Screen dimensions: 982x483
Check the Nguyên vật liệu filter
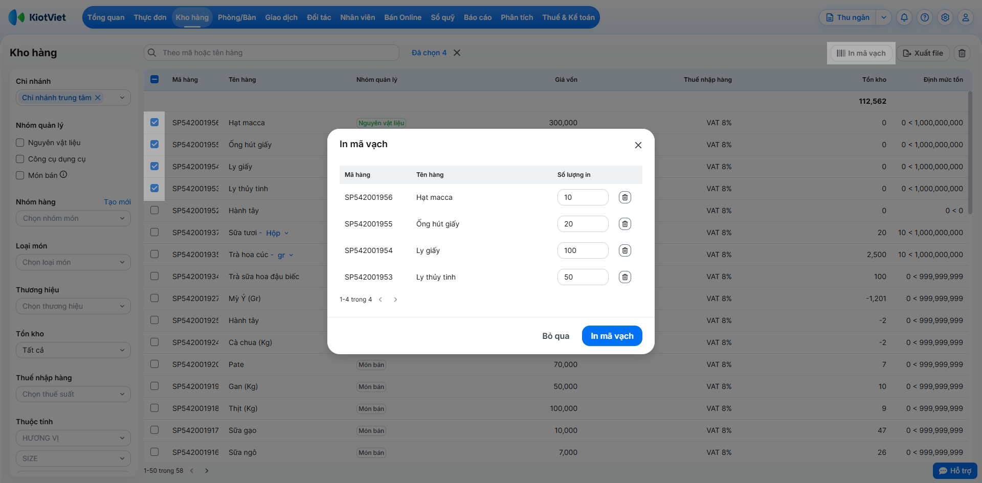coord(20,143)
